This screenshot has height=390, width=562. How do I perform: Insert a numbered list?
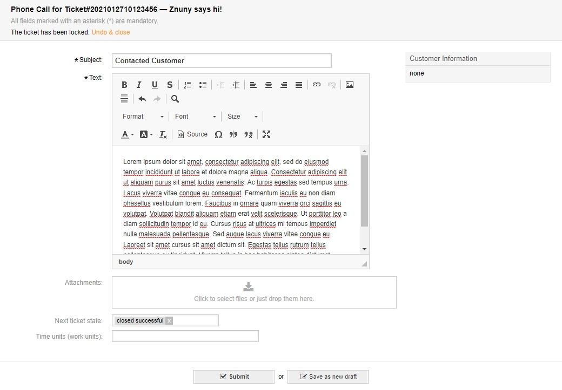tap(188, 85)
